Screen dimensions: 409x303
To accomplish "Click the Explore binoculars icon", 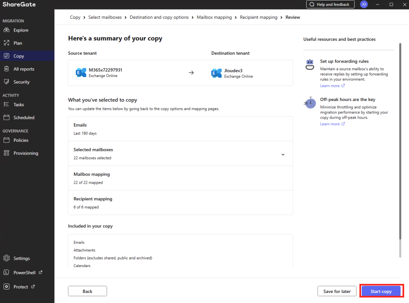I will (x=6, y=30).
